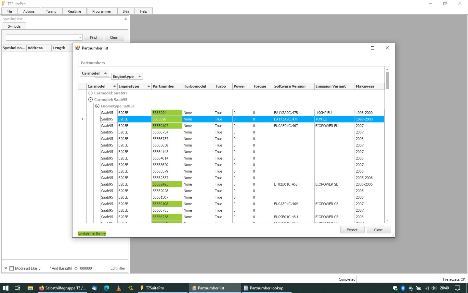This screenshot has width=468, height=293.
Task: Remove the filter using the X icon
Action: 6,268
